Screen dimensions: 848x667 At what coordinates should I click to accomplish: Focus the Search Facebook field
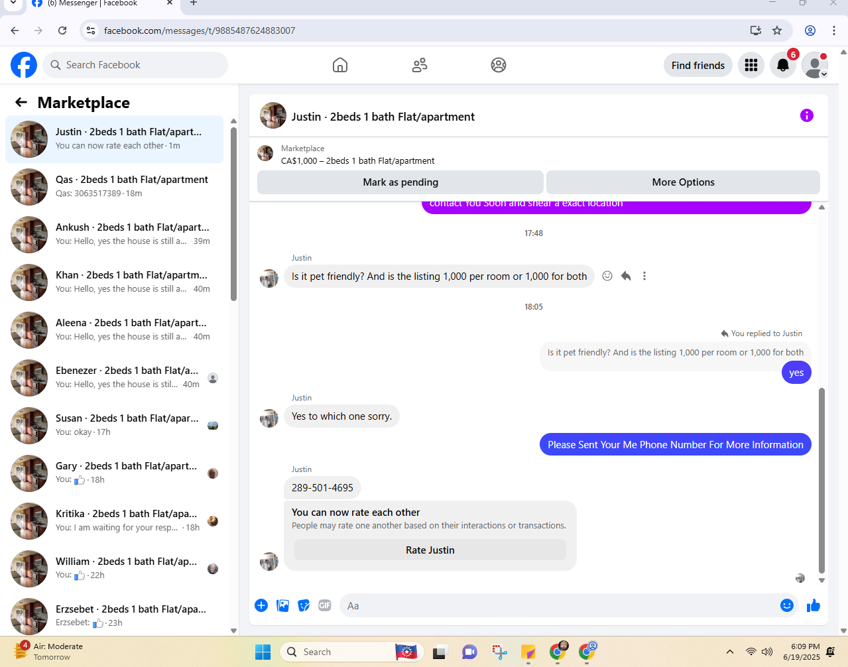[135, 65]
